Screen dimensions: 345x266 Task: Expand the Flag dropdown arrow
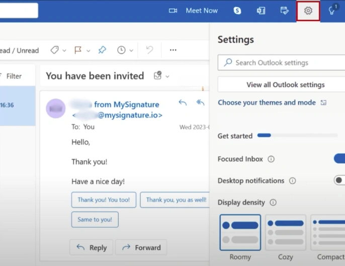[88, 51]
